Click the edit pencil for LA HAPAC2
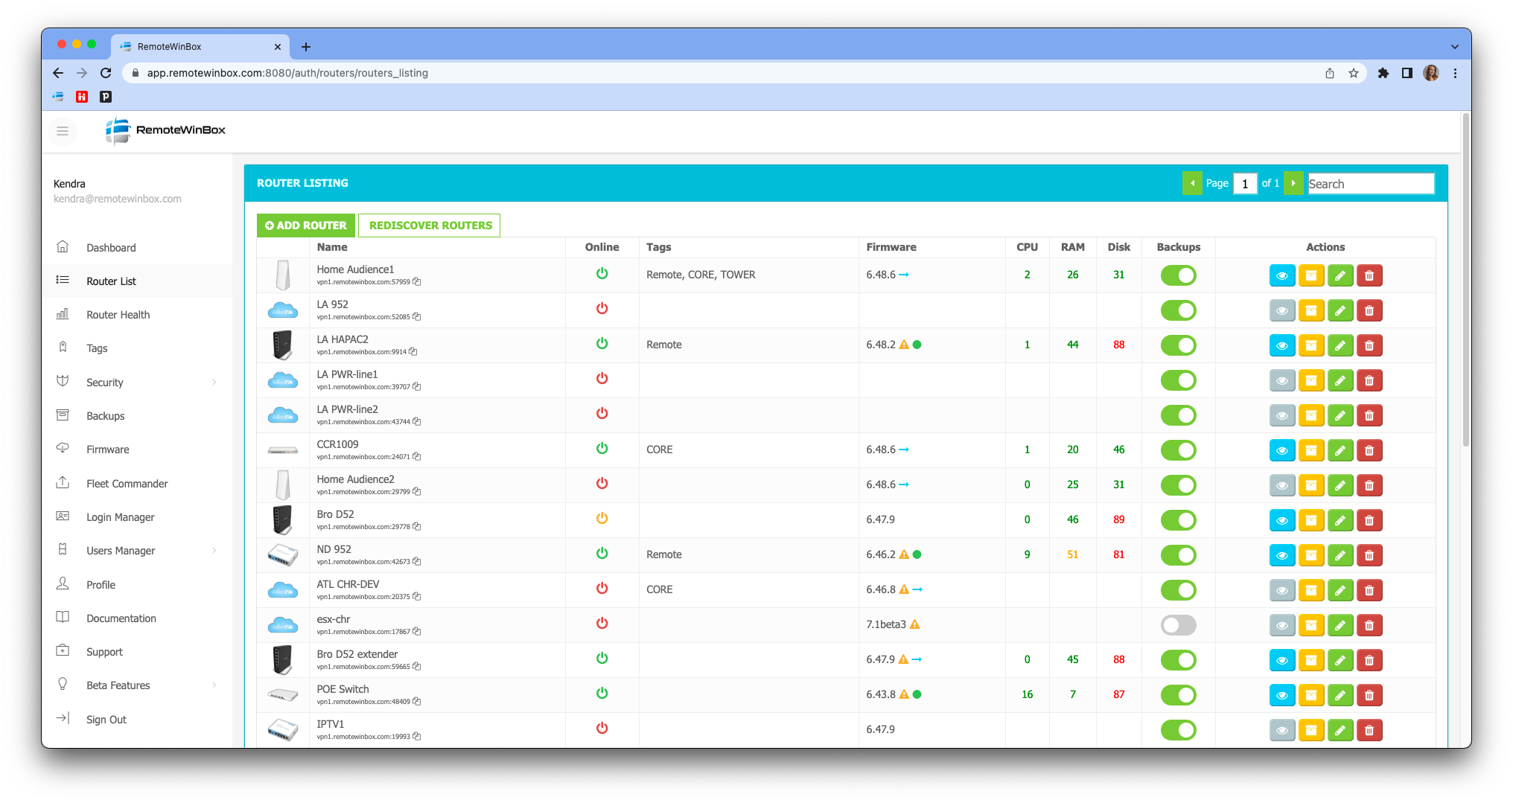This screenshot has height=803, width=1513. pyautogui.click(x=1340, y=345)
